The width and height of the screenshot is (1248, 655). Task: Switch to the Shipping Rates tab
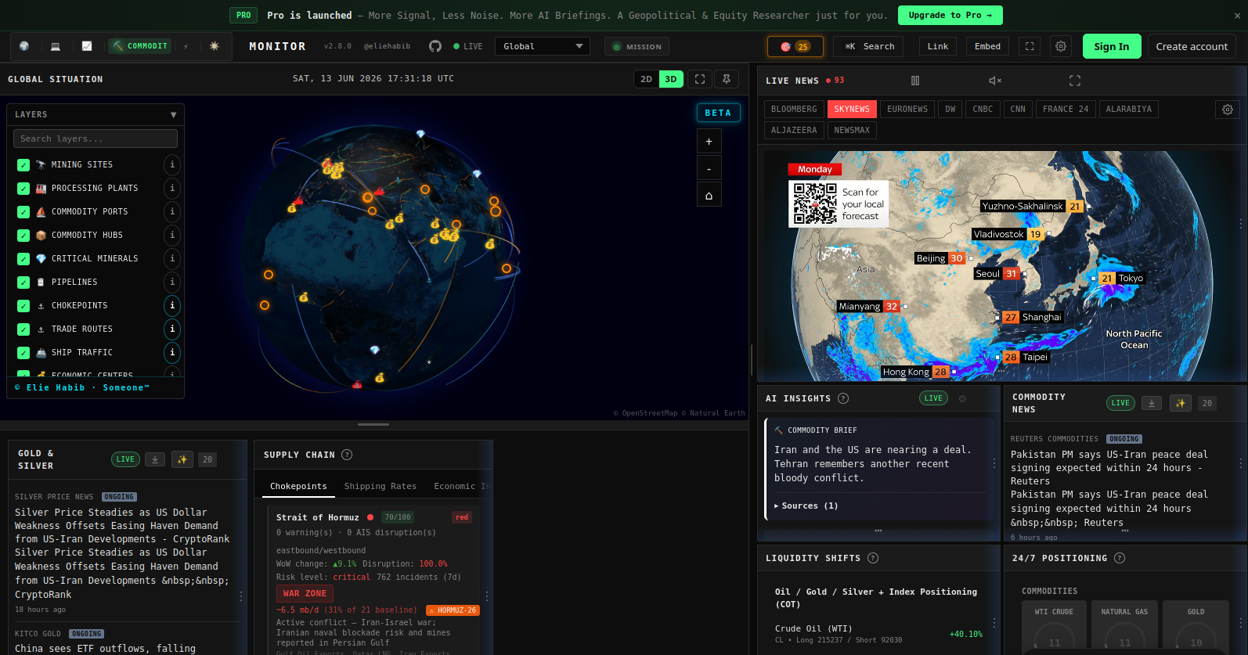click(x=381, y=486)
